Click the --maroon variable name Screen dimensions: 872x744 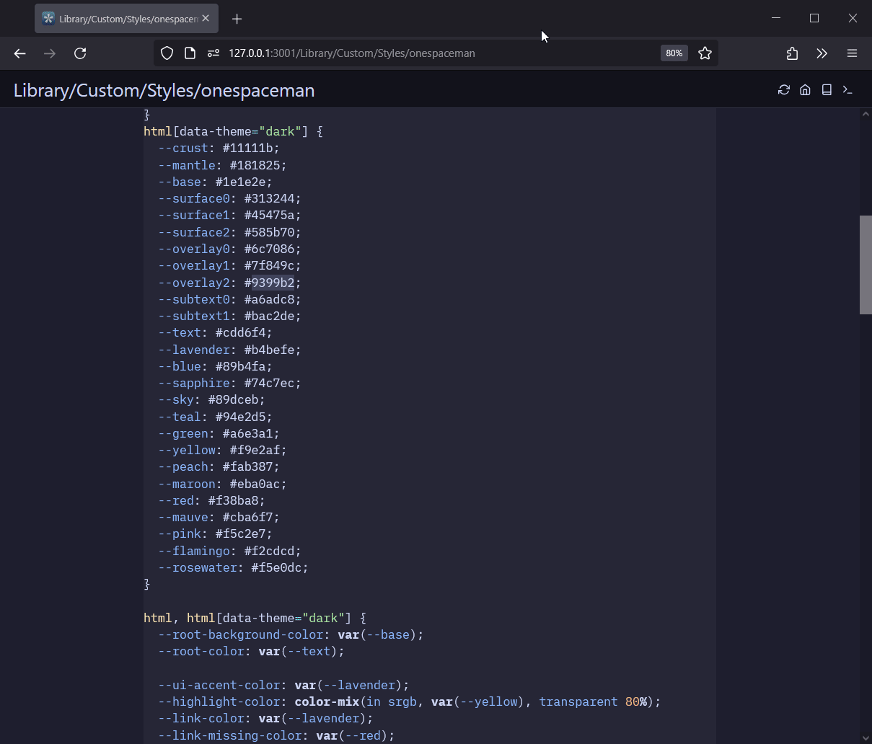coord(187,484)
